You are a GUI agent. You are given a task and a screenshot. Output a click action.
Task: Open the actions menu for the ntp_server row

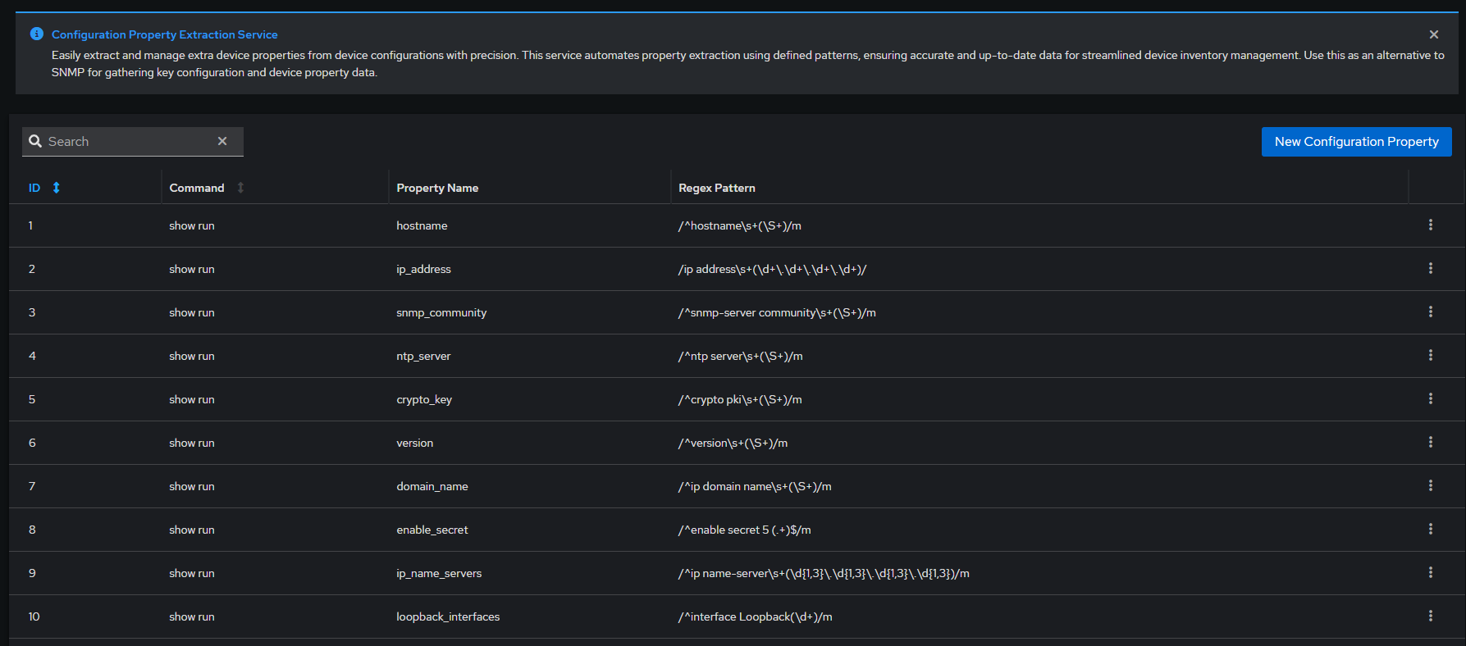click(1431, 355)
